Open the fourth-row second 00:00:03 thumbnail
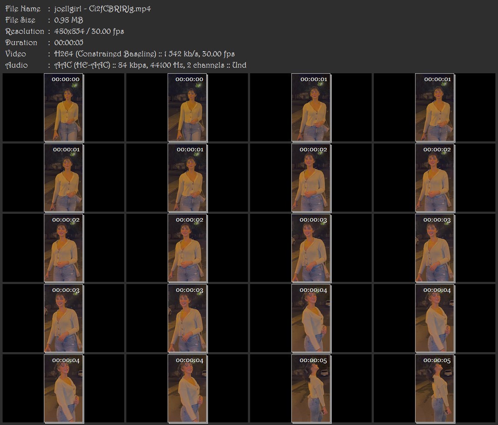Viewport: 498px width, 425px height. 188,318
